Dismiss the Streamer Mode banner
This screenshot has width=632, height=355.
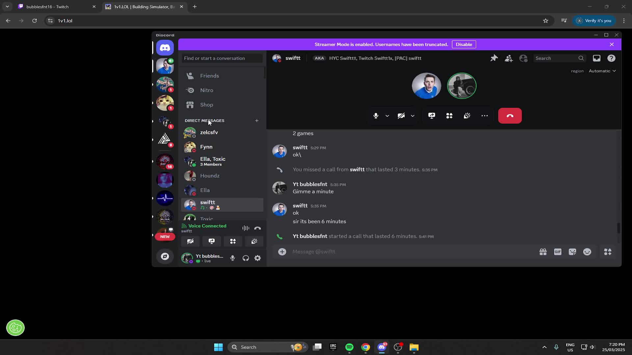(x=612, y=44)
